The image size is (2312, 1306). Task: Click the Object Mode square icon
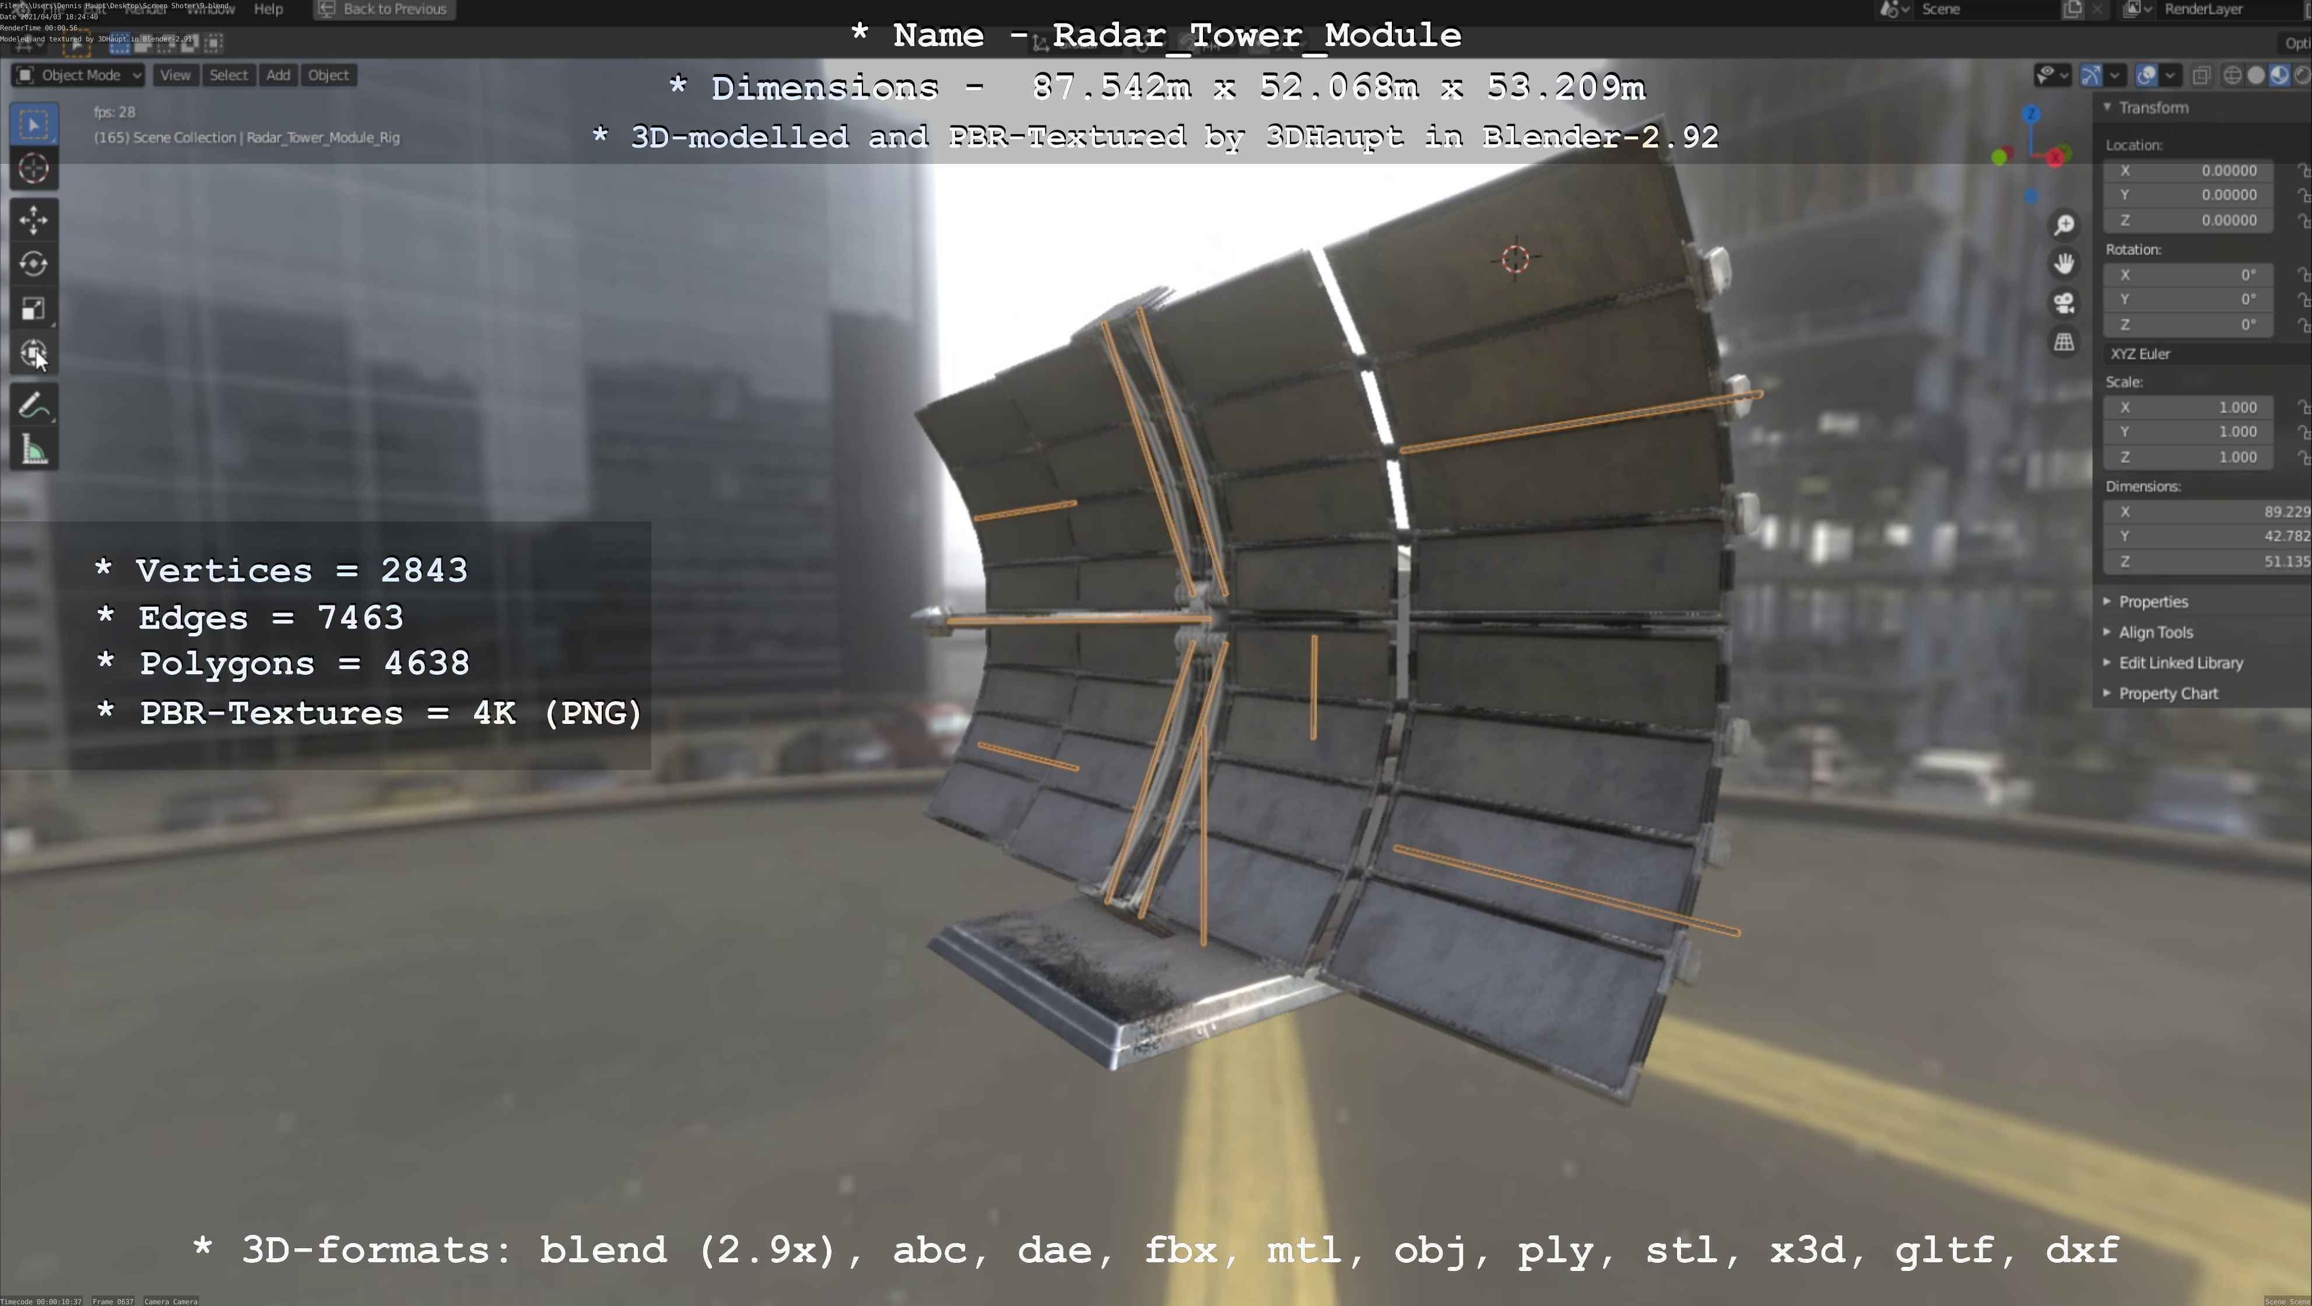pyautogui.click(x=25, y=75)
